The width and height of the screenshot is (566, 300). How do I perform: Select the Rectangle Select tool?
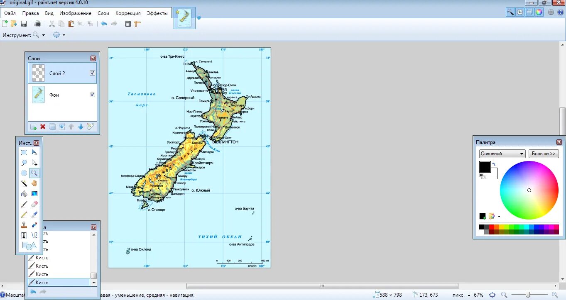tap(24, 152)
